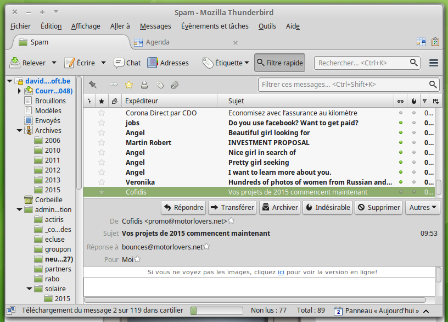The height and width of the screenshot is (322, 448).
Task: Click the Répondre button
Action: click(x=183, y=207)
